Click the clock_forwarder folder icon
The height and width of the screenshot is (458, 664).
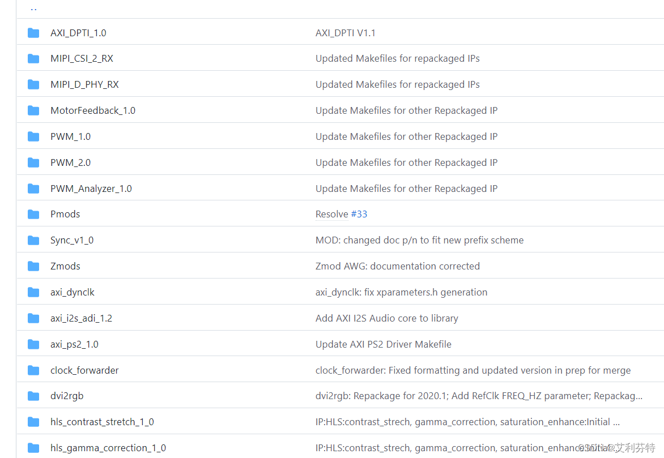coord(33,370)
